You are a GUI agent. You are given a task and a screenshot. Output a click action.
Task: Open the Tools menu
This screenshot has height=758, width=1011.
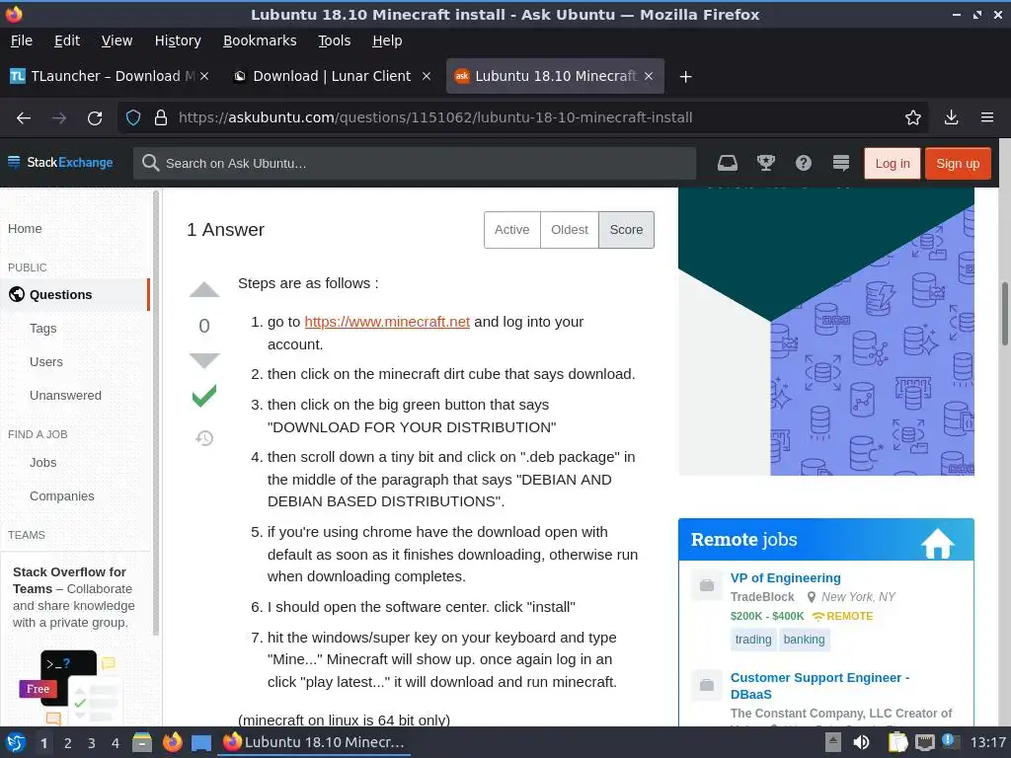click(334, 40)
